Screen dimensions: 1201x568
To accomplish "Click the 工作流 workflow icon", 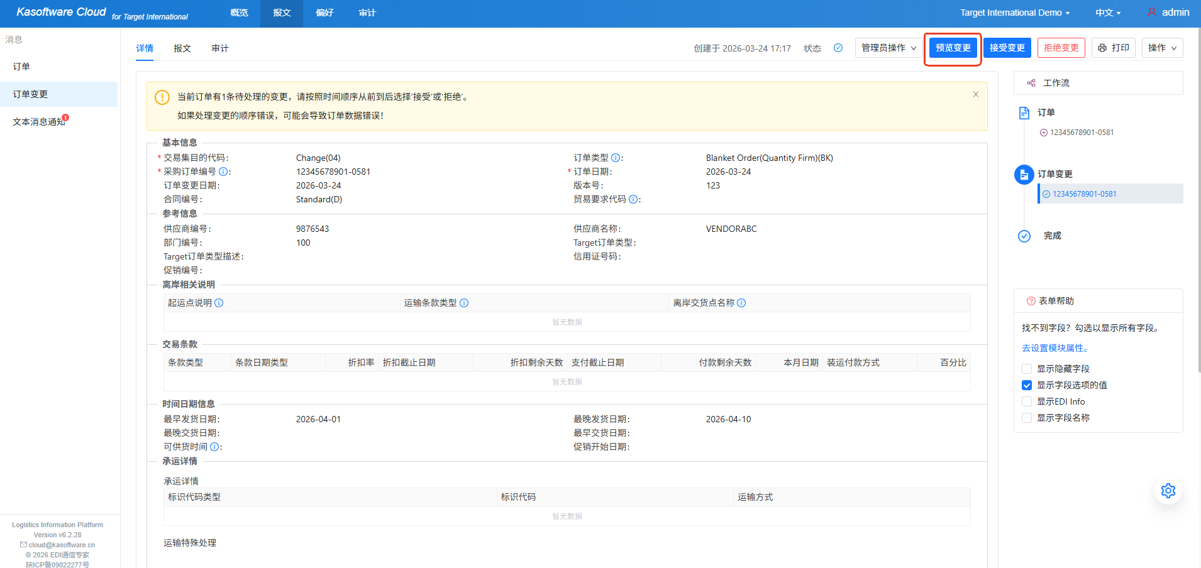I will pos(1031,83).
